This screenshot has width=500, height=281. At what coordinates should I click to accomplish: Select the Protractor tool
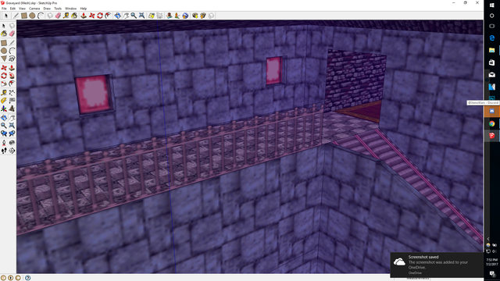click(4, 101)
